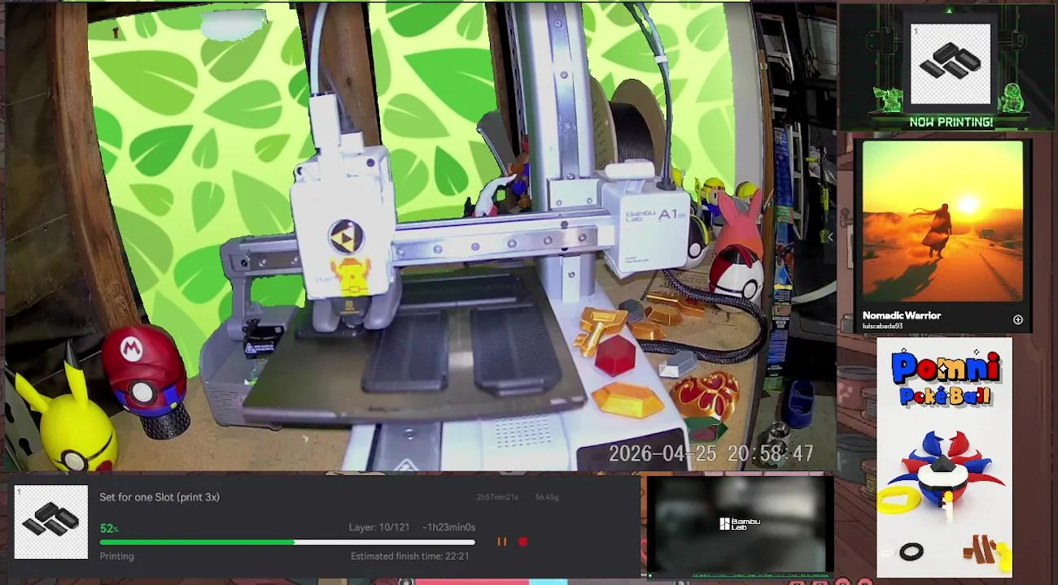Open the Nomadic Warrior album cover
The image size is (1058, 585).
click(x=942, y=223)
